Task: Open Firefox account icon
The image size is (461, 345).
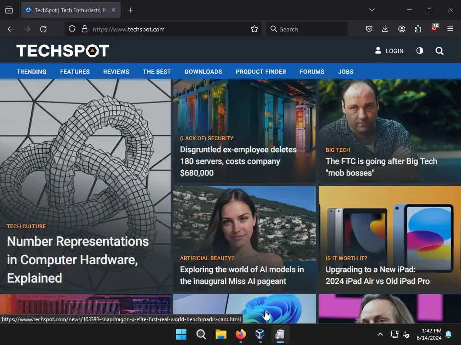Action: click(x=402, y=29)
